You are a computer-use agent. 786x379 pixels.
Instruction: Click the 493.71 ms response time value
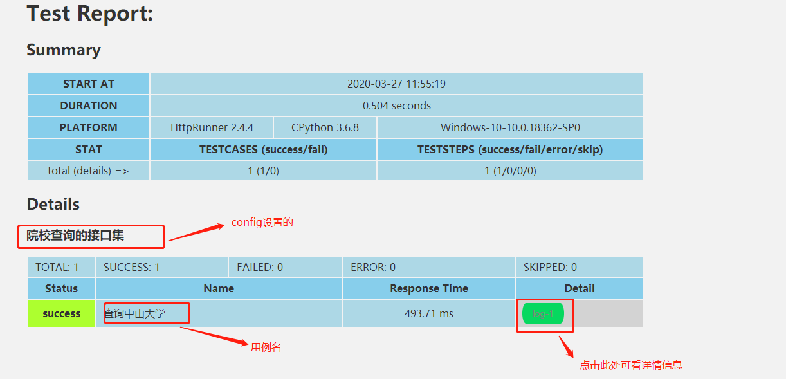coord(428,313)
